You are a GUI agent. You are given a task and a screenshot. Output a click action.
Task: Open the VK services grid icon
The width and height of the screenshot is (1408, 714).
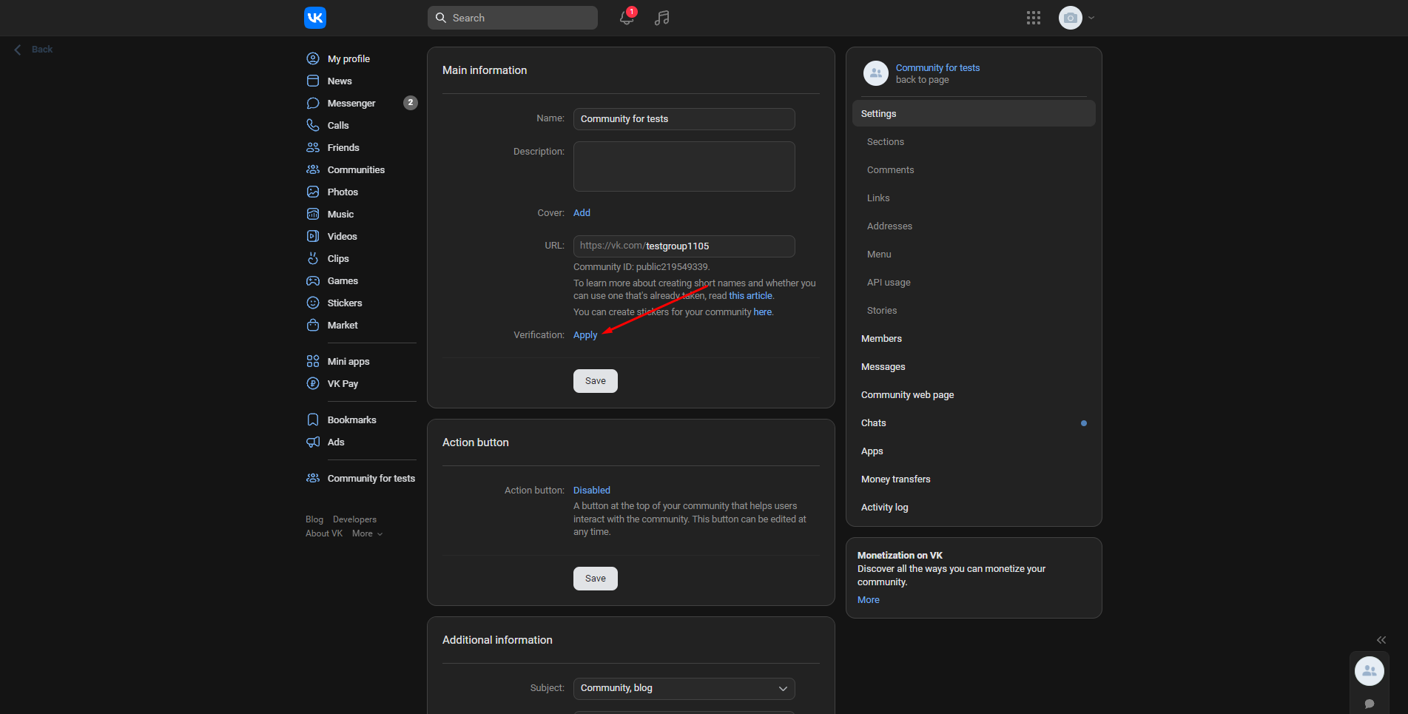1034,18
